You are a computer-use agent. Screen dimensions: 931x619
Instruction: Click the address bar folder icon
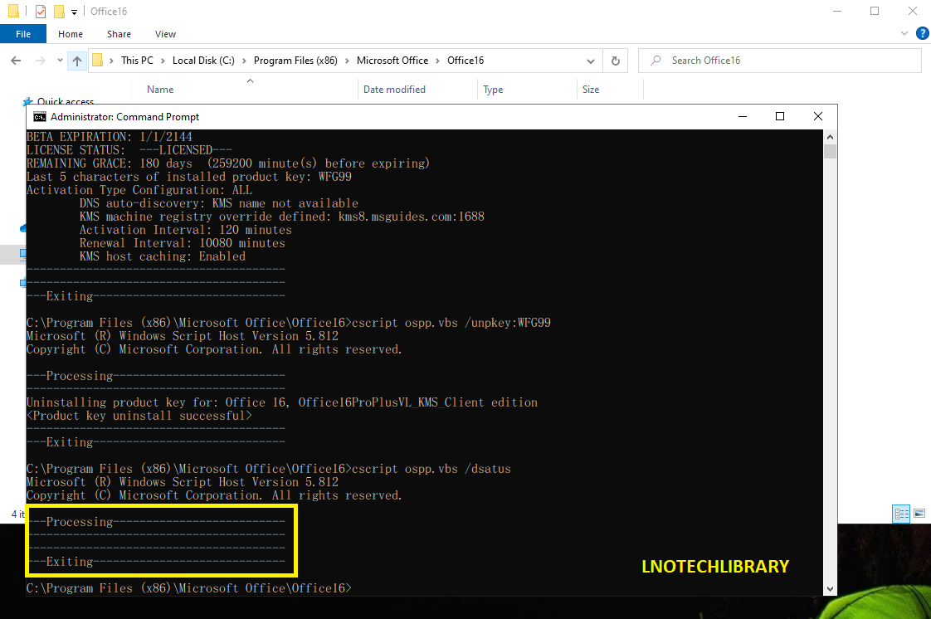[x=98, y=60]
